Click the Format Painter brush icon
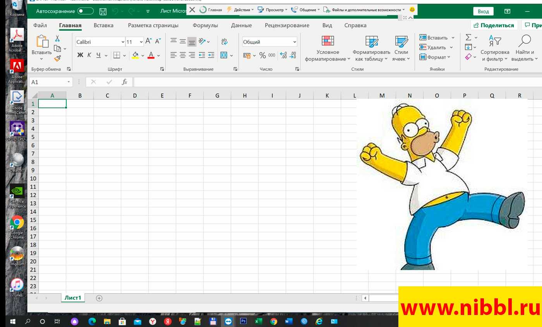The height and width of the screenshot is (327, 542). (57, 59)
